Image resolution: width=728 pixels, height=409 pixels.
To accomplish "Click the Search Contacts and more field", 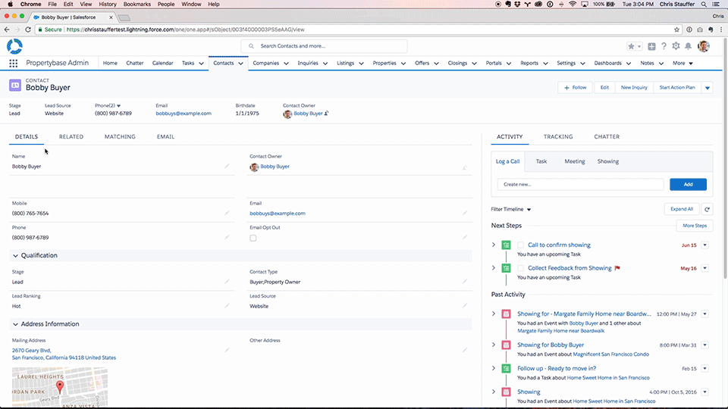I will click(324, 46).
